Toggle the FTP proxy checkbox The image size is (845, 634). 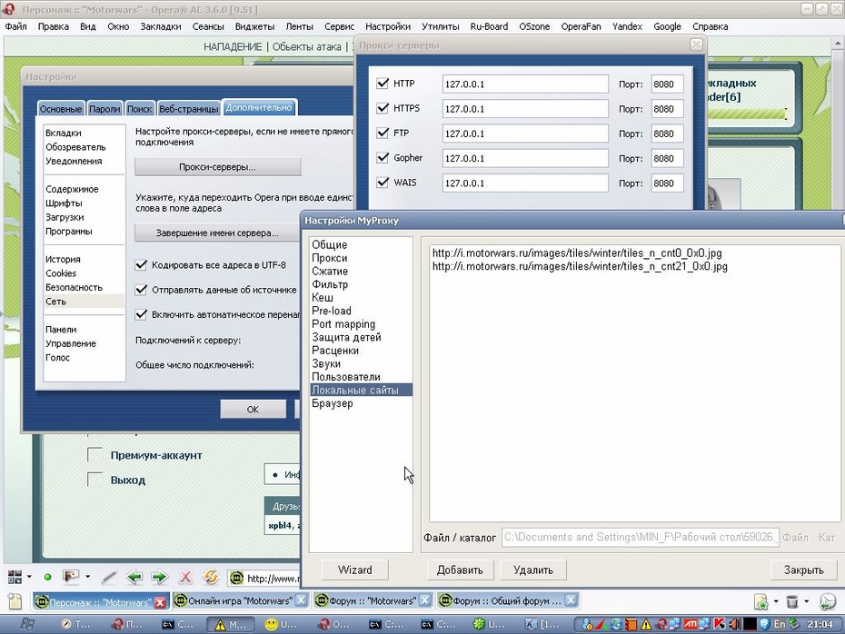pyautogui.click(x=383, y=133)
